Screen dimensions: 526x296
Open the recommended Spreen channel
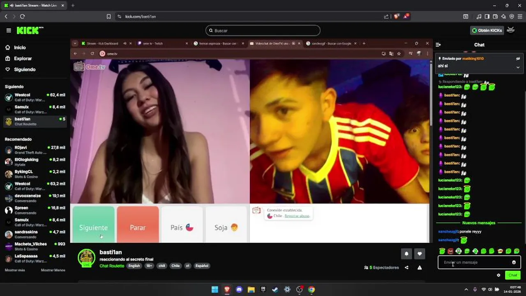(x=35, y=210)
